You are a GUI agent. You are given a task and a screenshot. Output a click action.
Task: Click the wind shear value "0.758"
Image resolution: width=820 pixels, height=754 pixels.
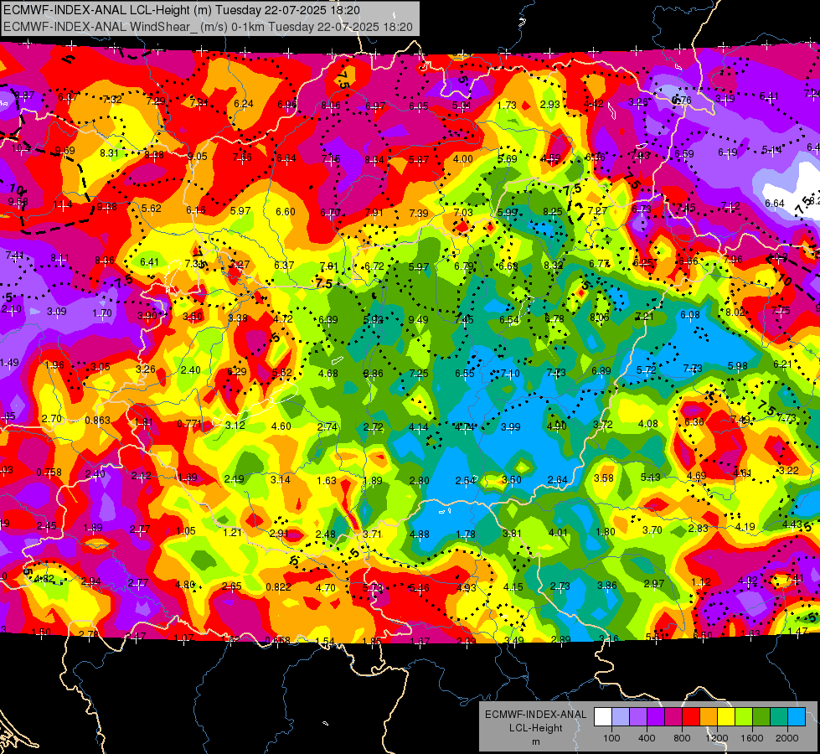point(49,473)
